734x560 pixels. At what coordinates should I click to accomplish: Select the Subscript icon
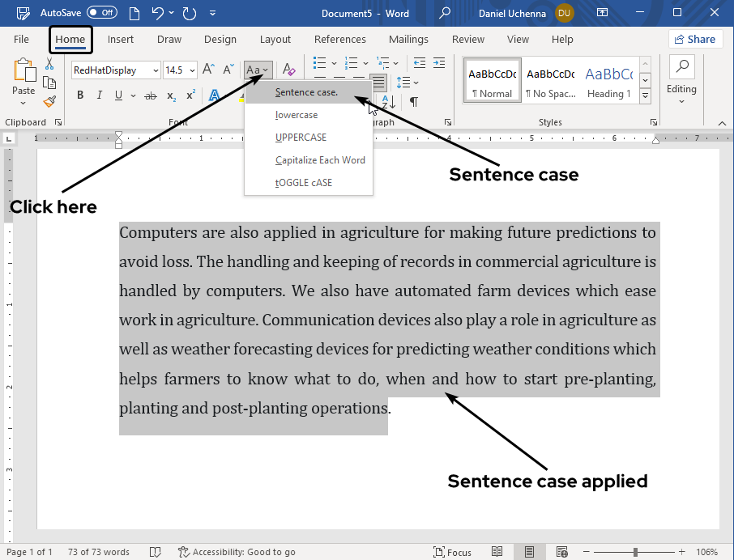coord(171,95)
